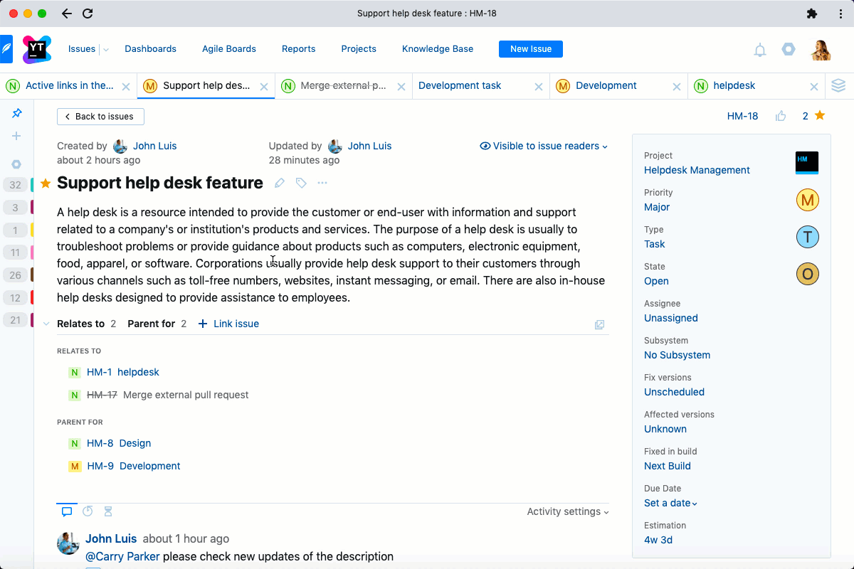The height and width of the screenshot is (569, 854).
Task: Show history with the clock icon
Action: coord(88,511)
